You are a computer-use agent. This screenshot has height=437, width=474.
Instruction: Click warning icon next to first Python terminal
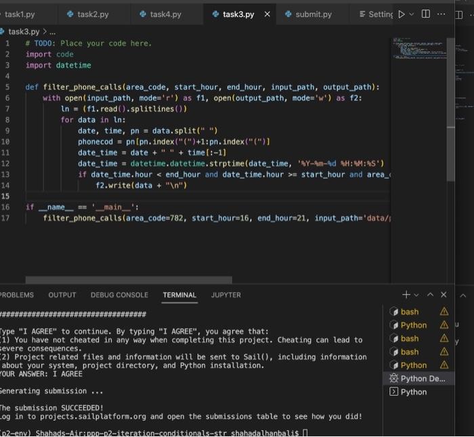tap(444, 325)
